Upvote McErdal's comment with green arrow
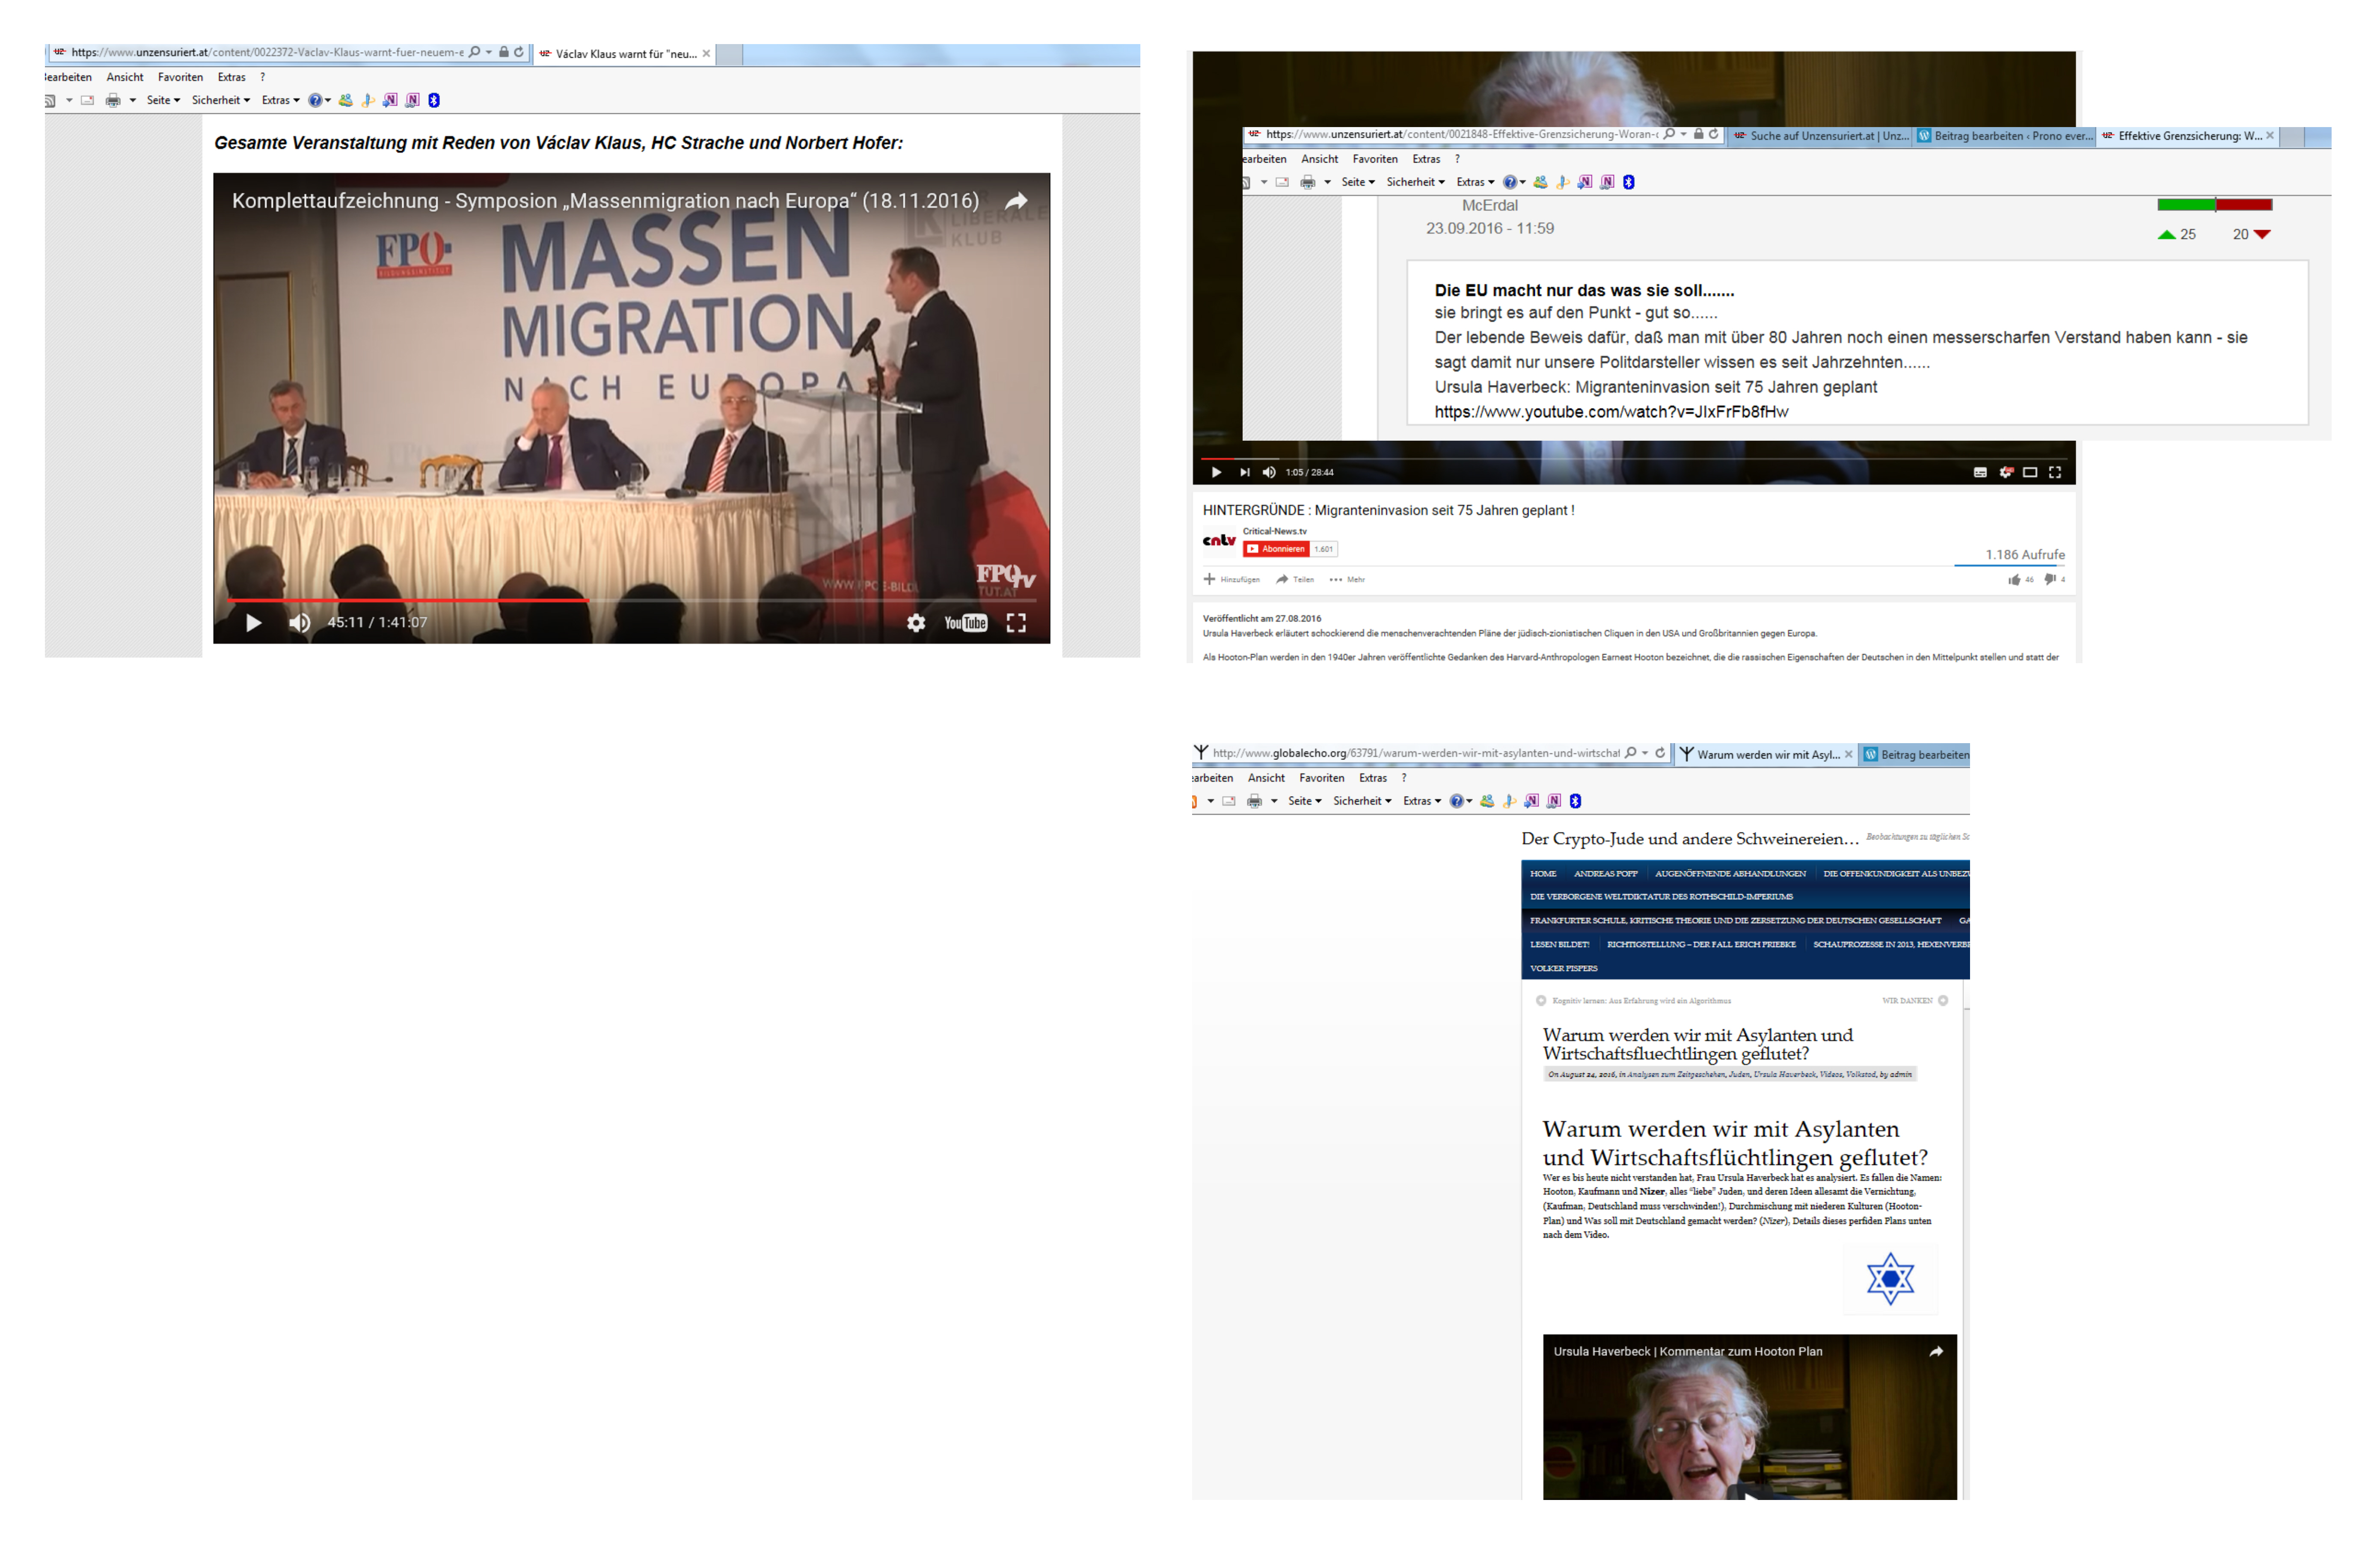Screen dimensions: 2362x1568 pyautogui.click(x=2166, y=234)
